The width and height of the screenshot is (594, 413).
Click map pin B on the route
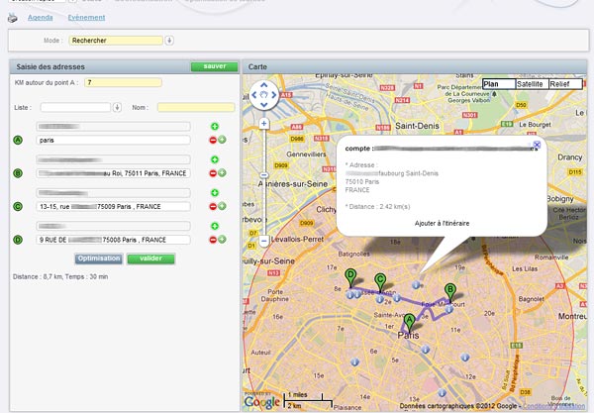[450, 293]
